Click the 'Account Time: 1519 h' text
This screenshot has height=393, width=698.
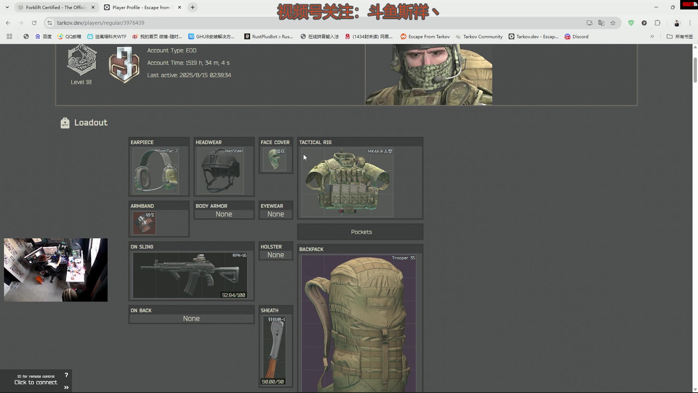188,63
